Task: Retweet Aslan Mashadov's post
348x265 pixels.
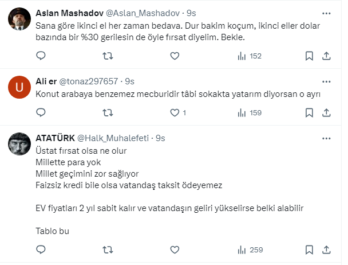Action: pos(107,56)
